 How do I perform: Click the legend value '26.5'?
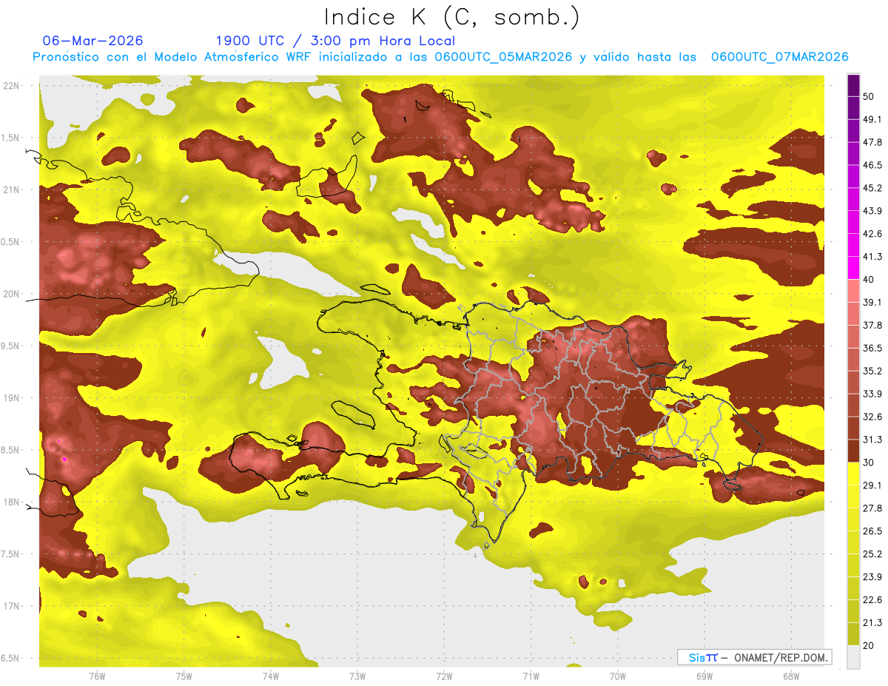[x=872, y=531]
